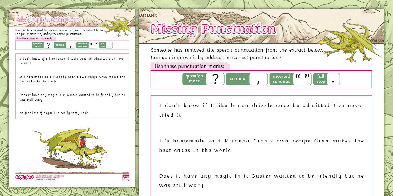Click the lemon drizzle cake sentence on the large page
The width and height of the screenshot is (393, 196).
(x=261, y=110)
